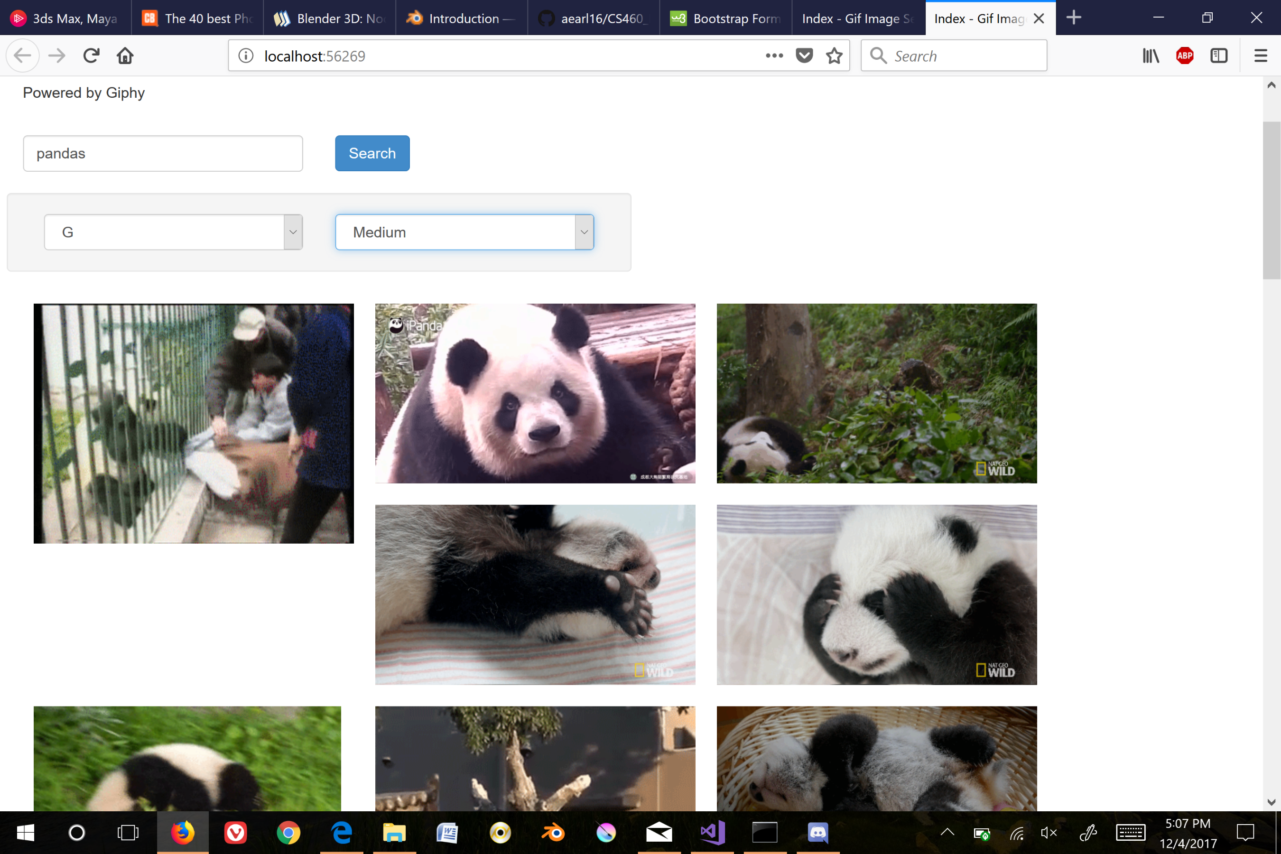
Task: Save page to Pocket
Action: point(804,56)
